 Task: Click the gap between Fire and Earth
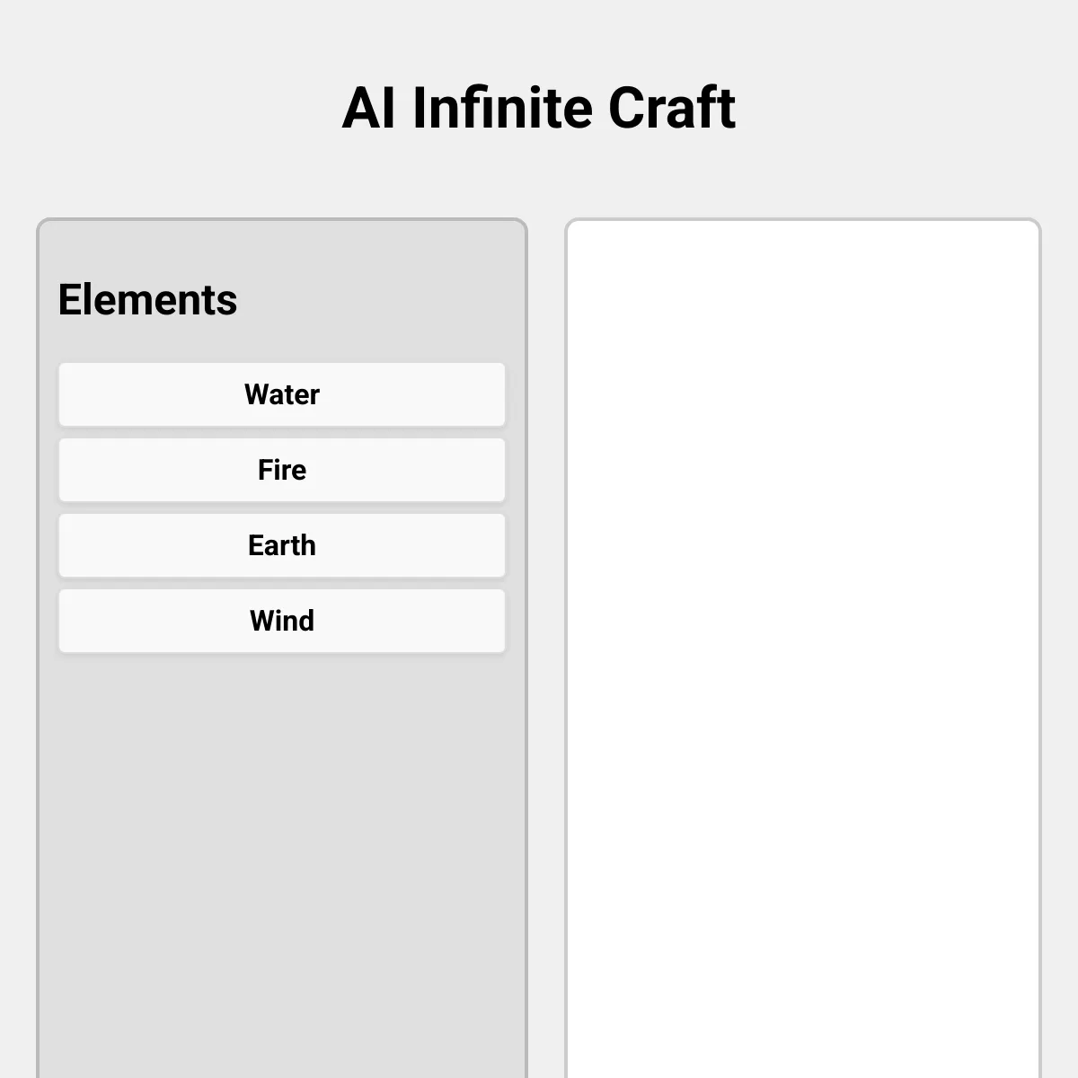point(282,508)
